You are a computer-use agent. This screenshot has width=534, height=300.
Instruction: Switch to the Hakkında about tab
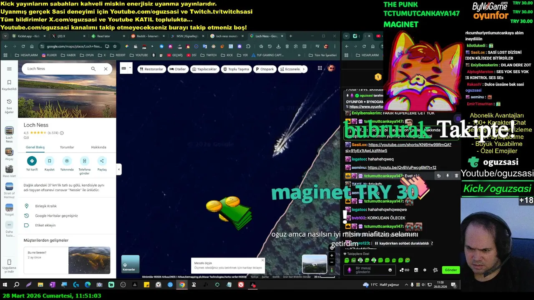point(98,147)
